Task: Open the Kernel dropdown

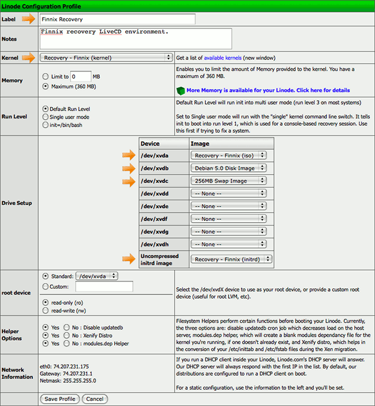Action: click(x=106, y=57)
